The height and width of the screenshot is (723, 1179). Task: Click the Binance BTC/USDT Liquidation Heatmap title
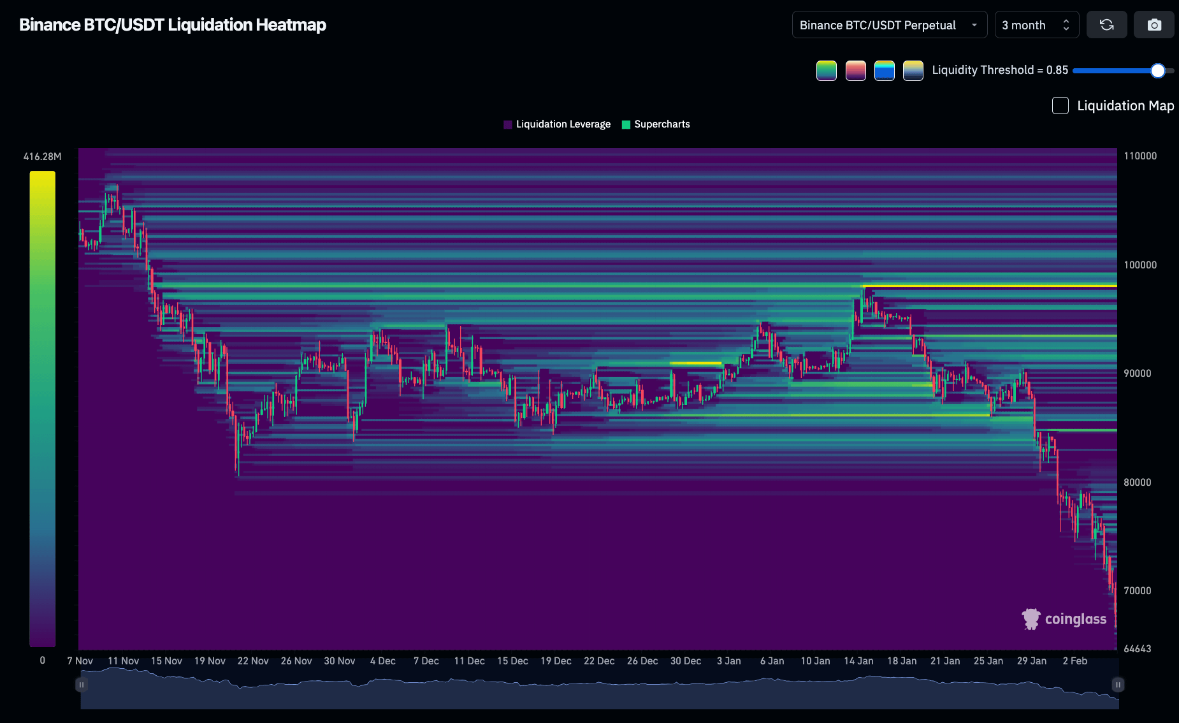173,25
